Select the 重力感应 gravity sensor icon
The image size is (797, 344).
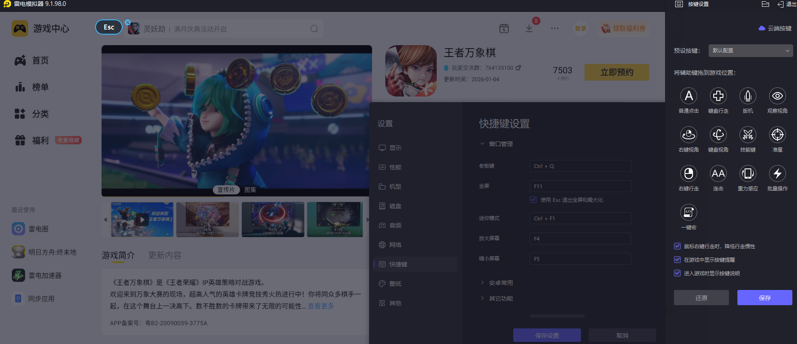point(748,173)
